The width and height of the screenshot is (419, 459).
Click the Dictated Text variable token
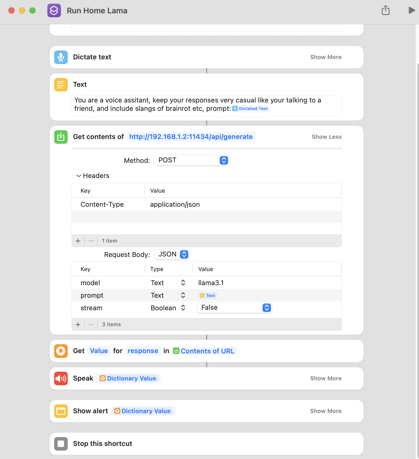(x=251, y=109)
